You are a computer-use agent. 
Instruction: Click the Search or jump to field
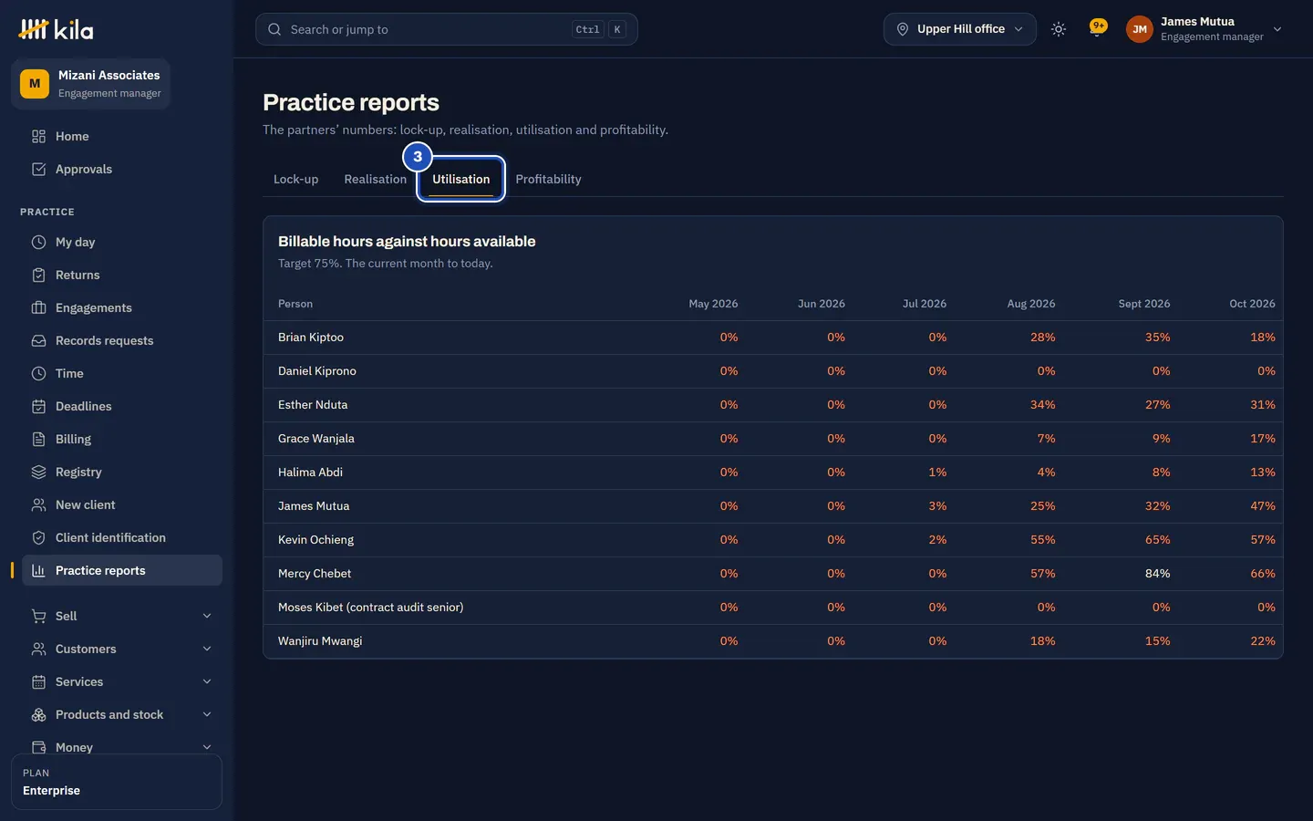click(447, 29)
